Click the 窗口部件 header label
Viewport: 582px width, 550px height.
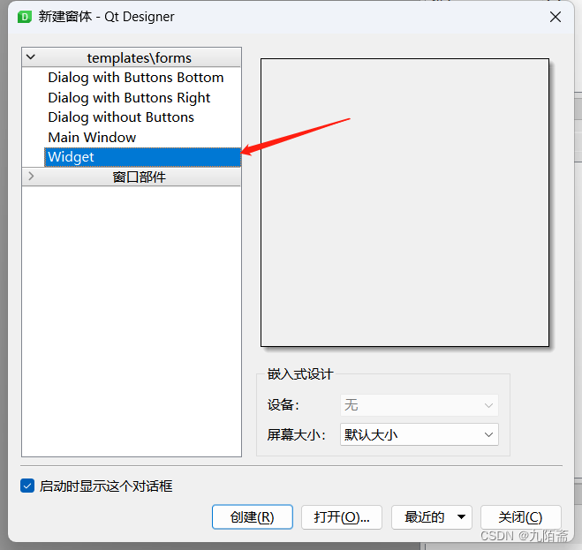point(140,177)
